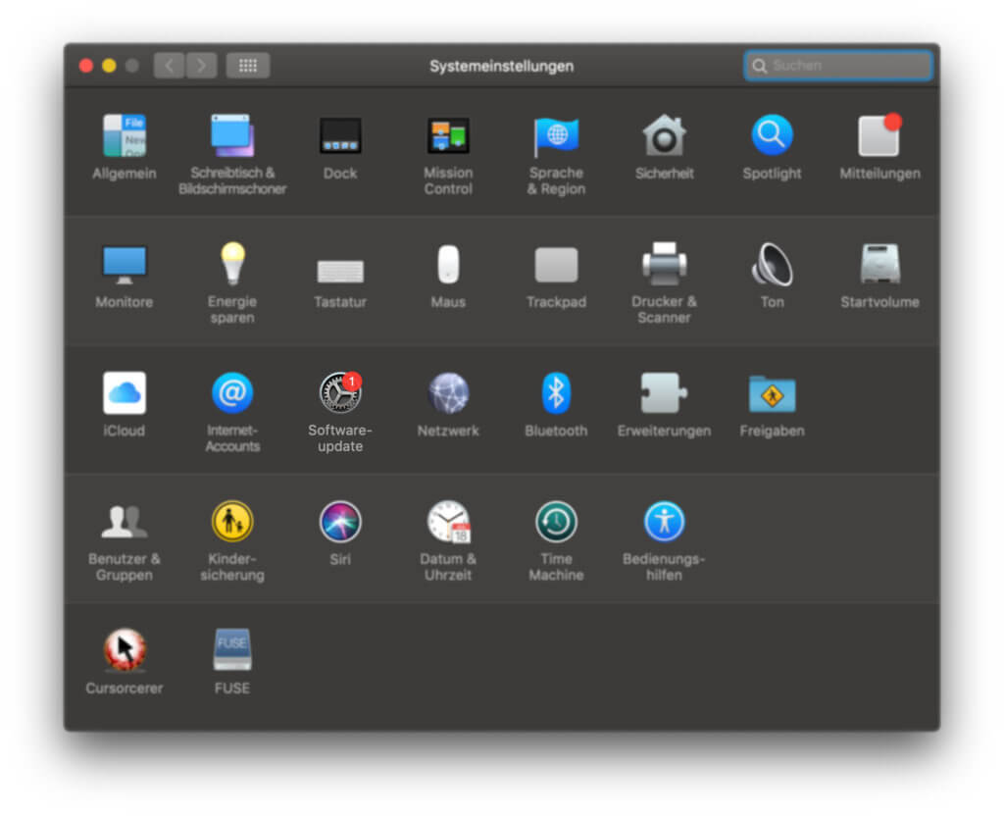Viewport: 1004px width, 816px height.
Task: Switch to grid view of all preferences
Action: pyautogui.click(x=247, y=65)
